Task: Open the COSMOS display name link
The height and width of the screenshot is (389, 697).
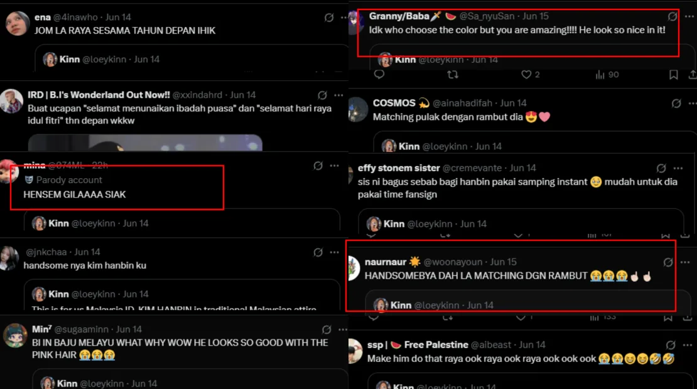Action: coord(394,103)
